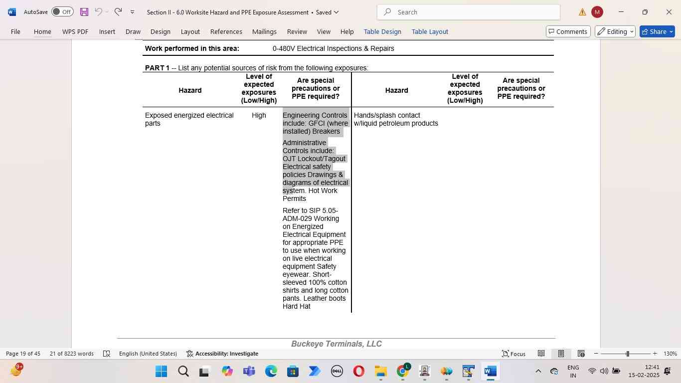Show hidden system tray icons
This screenshot has height=383, width=681.
pyautogui.click(x=538, y=371)
